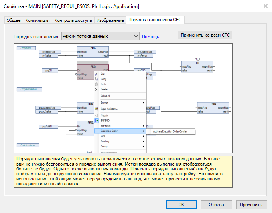This screenshot has height=213, width=272.
Task: Click the Input Assistant icon
Action: pyautogui.click(x=96, y=109)
